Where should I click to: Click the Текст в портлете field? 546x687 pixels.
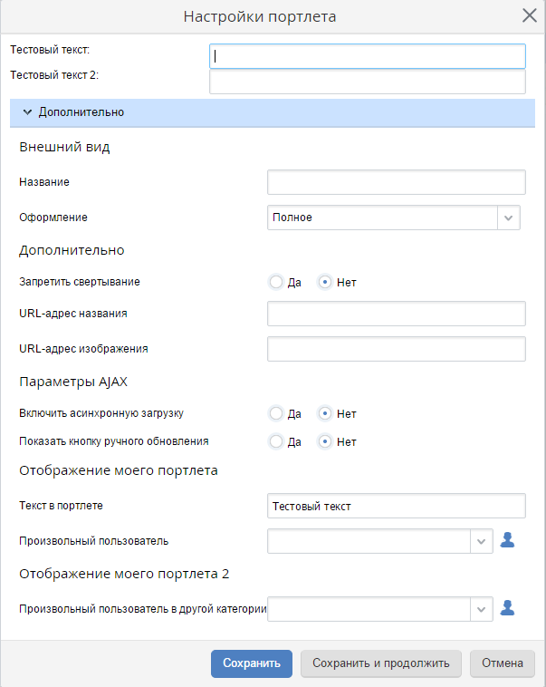tap(396, 507)
